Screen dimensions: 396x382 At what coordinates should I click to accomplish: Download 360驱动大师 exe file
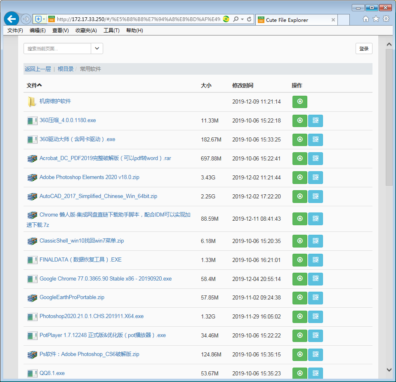(299, 139)
